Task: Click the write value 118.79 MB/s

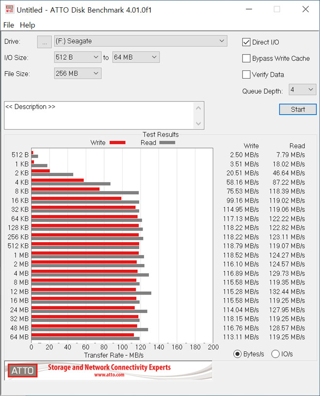Action: [x=241, y=246]
